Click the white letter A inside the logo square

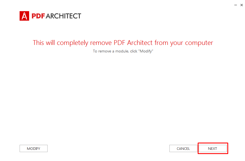tap(24, 16)
